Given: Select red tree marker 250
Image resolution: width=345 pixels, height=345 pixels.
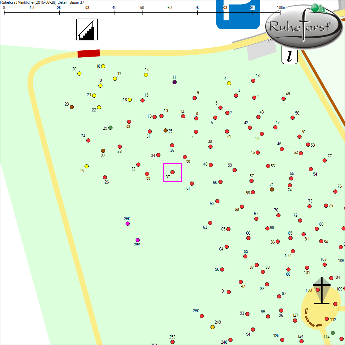Looking at the screenshot, I should tap(202, 316).
